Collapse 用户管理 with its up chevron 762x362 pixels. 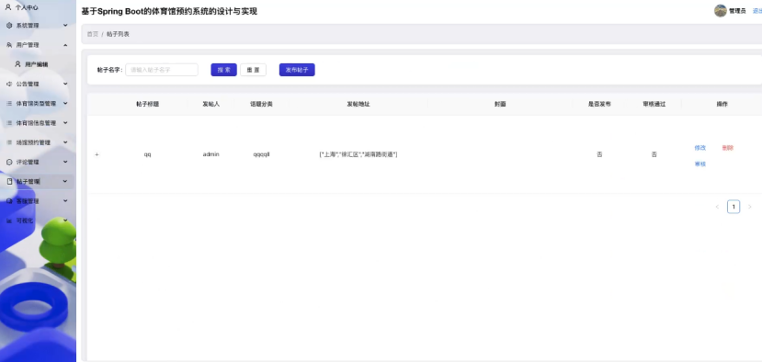click(65, 45)
